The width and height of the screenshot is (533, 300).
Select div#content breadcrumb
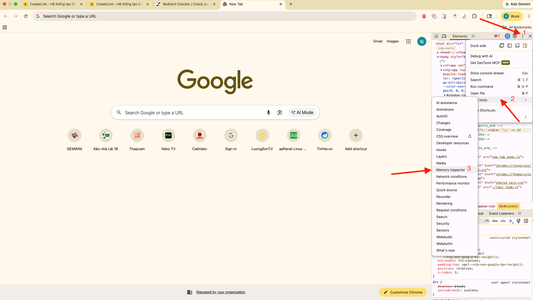tap(508, 206)
